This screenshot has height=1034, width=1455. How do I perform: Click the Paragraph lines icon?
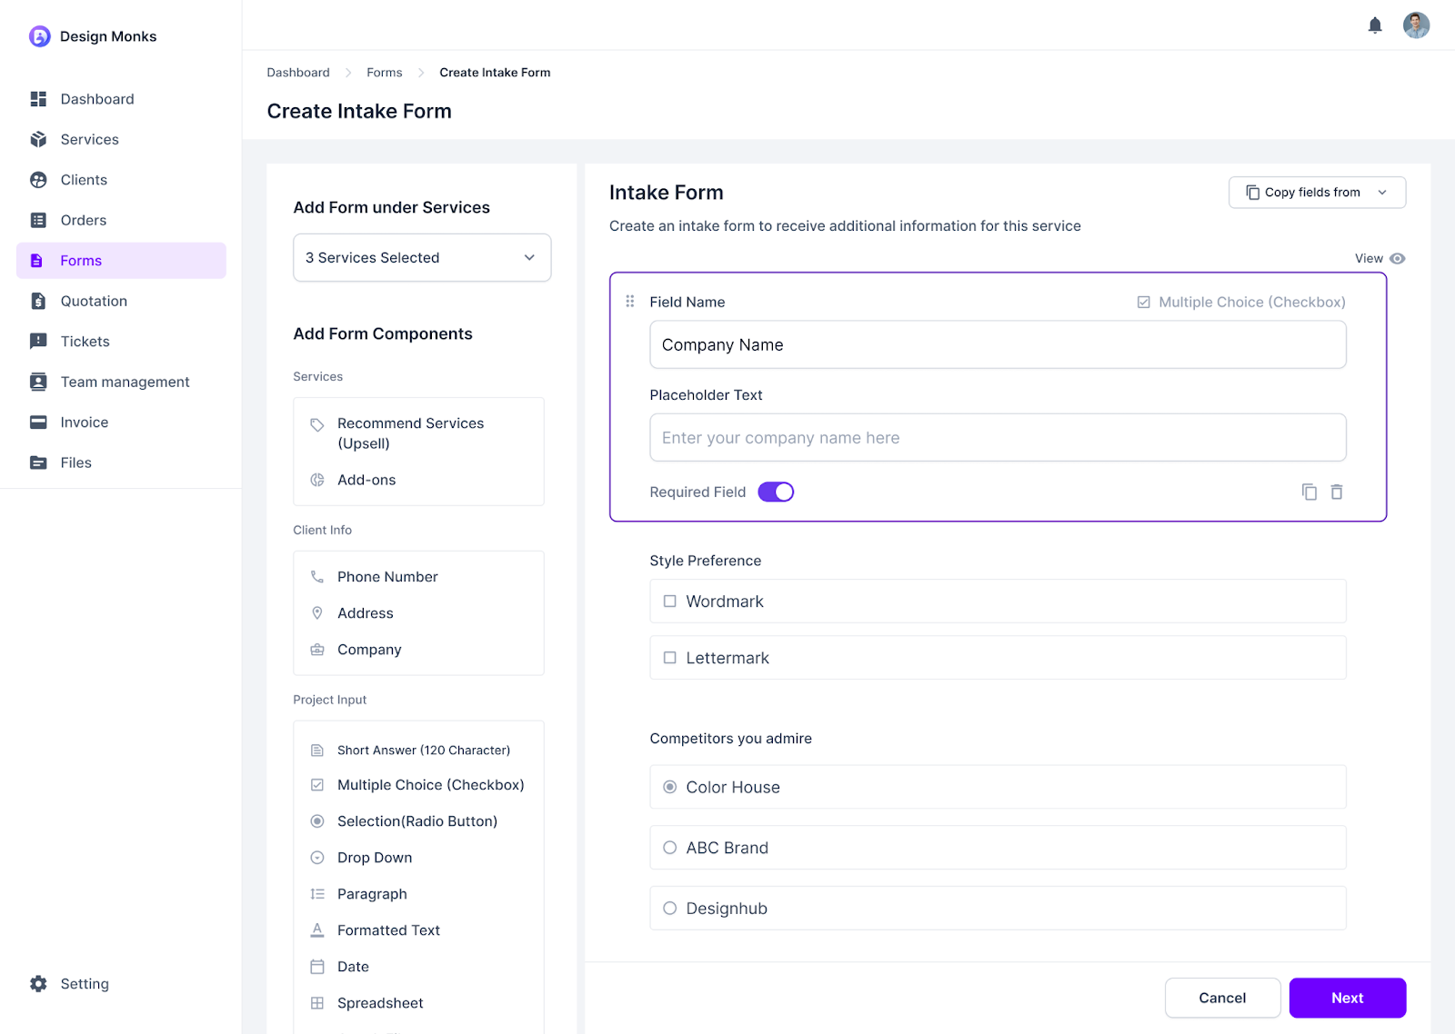coord(317,894)
